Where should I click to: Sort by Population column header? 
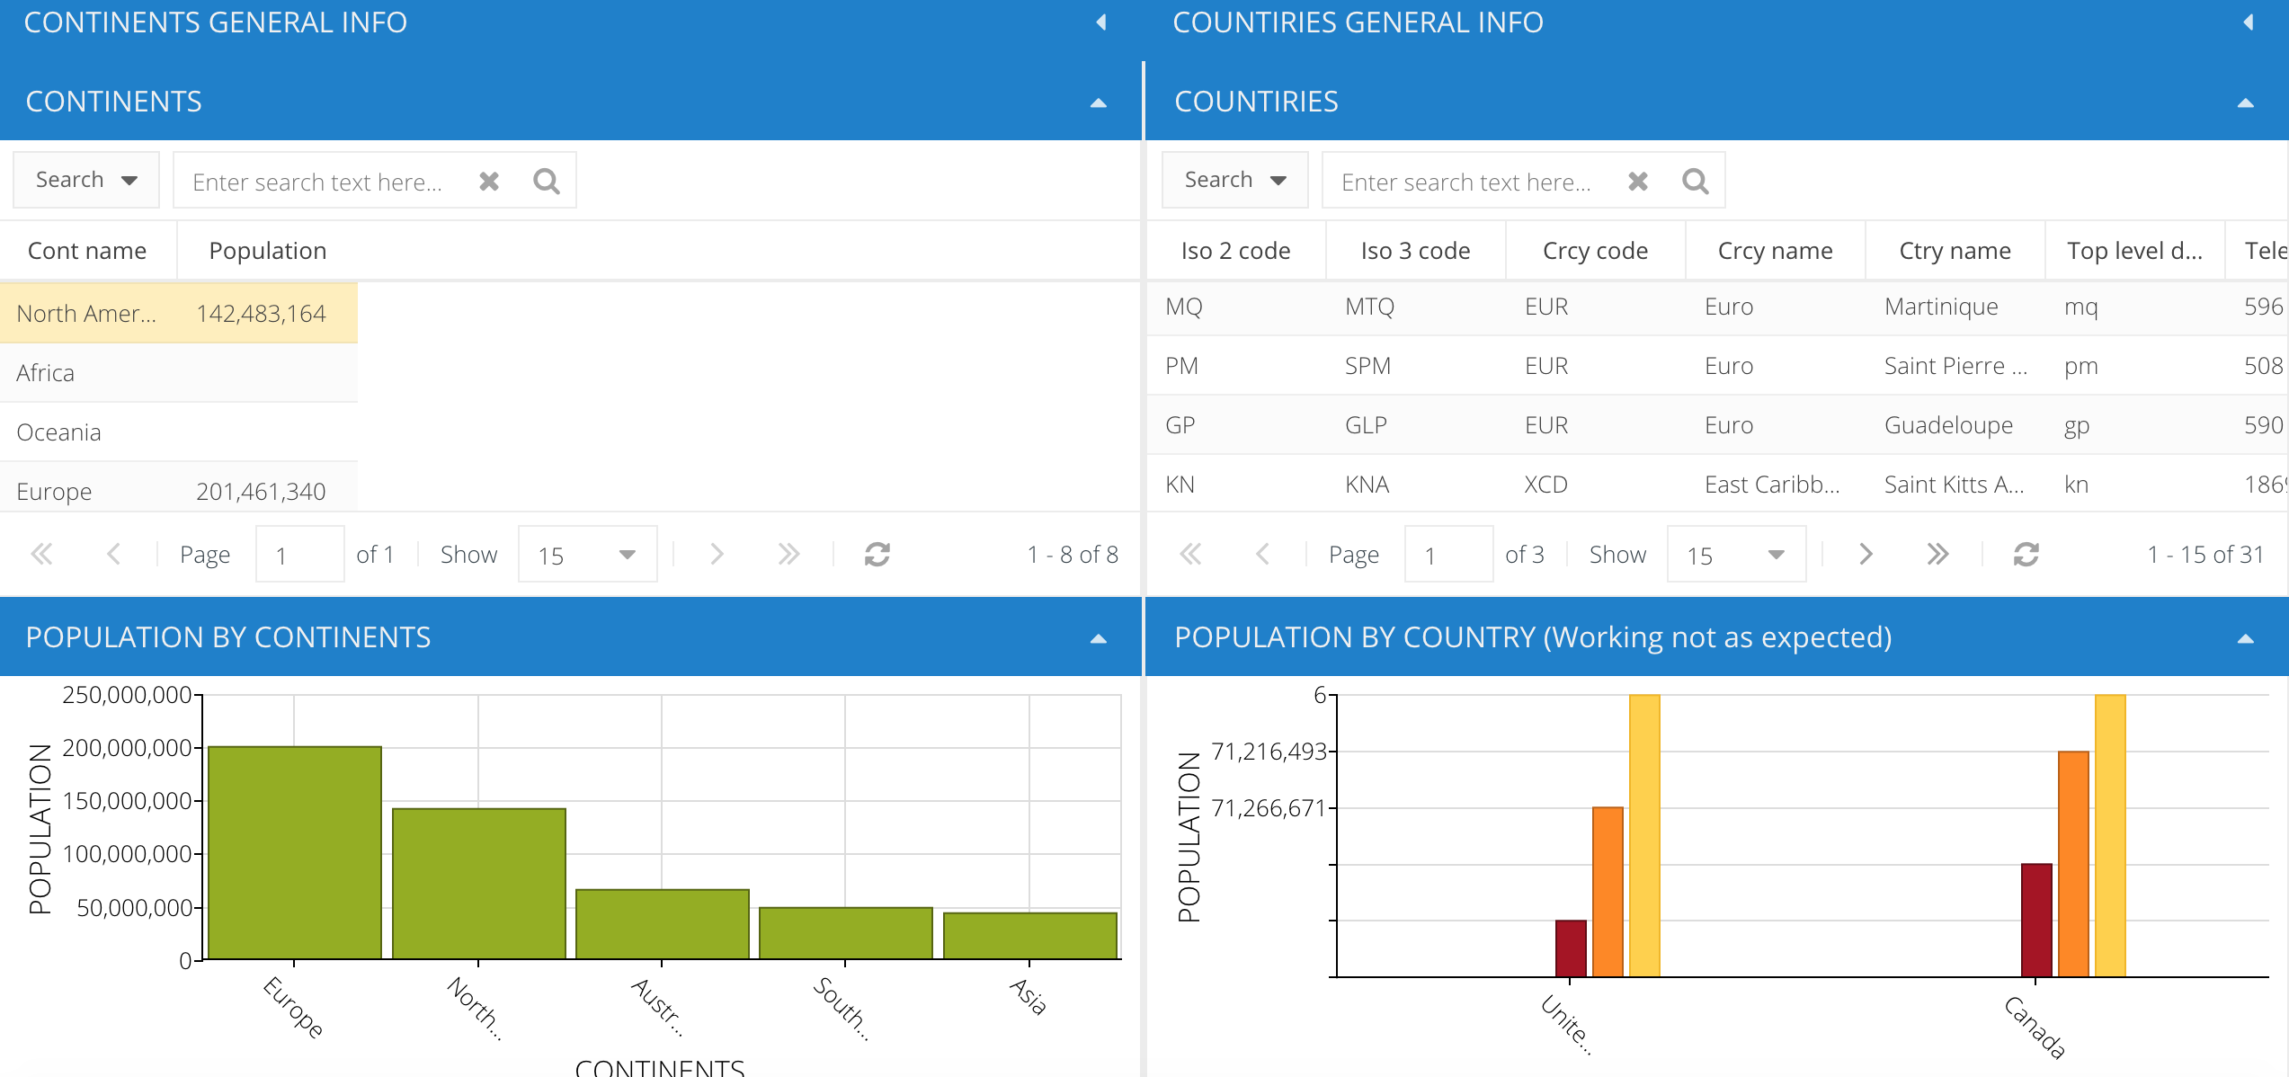point(268,251)
